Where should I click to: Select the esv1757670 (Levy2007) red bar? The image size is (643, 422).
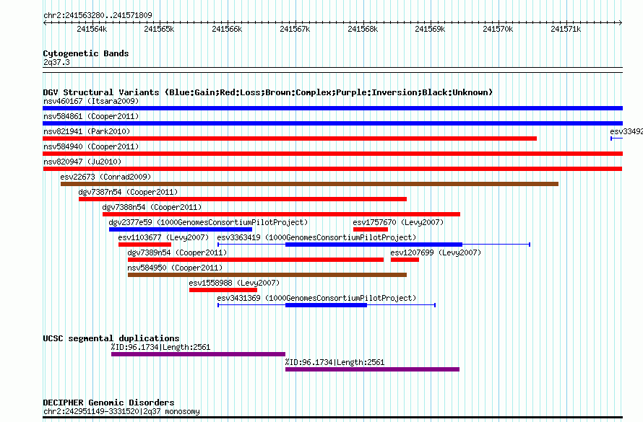click(371, 229)
